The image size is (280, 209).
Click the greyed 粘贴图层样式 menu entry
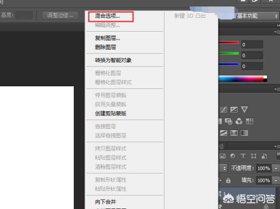click(x=111, y=158)
